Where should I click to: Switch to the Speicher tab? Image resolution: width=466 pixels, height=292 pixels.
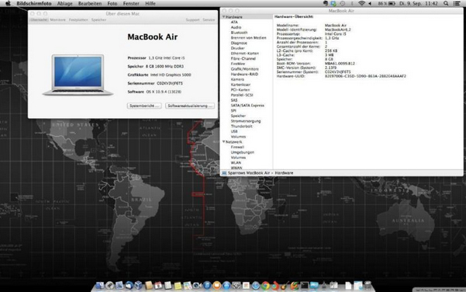click(98, 19)
